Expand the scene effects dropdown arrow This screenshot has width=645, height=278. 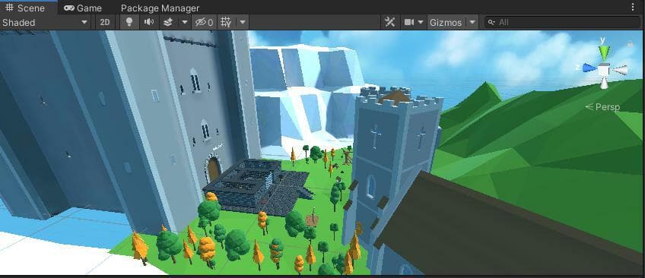[185, 22]
